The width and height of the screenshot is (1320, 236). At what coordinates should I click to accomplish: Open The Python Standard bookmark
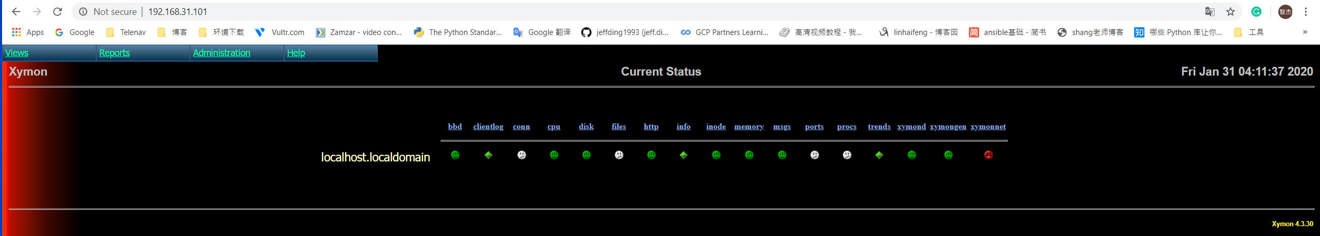[458, 32]
